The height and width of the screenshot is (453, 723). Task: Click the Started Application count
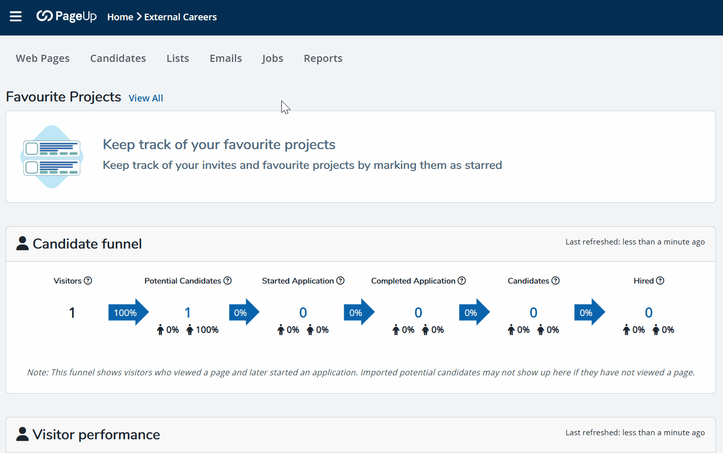click(303, 312)
